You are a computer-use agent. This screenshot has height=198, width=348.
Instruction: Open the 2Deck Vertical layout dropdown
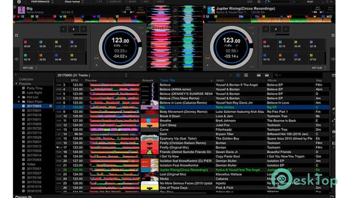(x=74, y=2)
